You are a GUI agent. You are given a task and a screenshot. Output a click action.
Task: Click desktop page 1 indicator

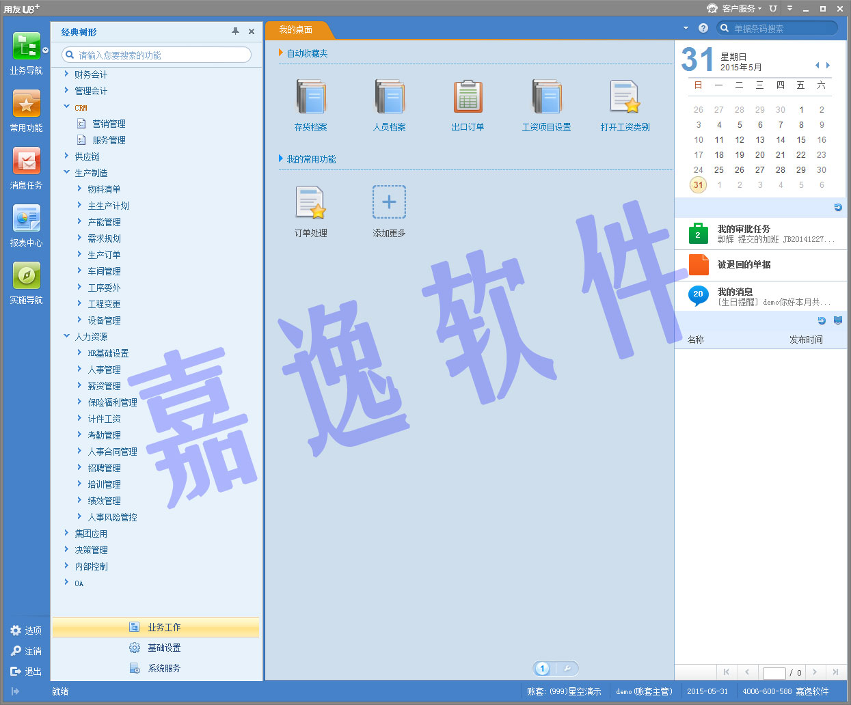click(x=543, y=669)
